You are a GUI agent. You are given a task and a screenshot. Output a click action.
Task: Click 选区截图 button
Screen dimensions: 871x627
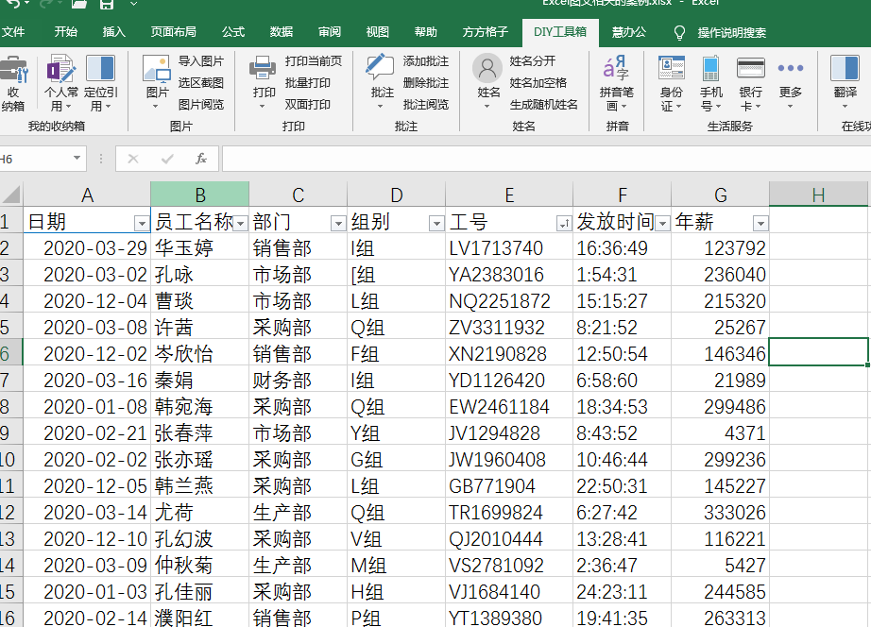(x=201, y=83)
